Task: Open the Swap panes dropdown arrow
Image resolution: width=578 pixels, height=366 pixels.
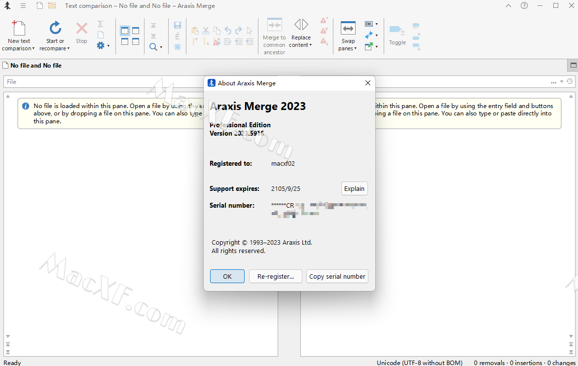Action: coord(356,49)
